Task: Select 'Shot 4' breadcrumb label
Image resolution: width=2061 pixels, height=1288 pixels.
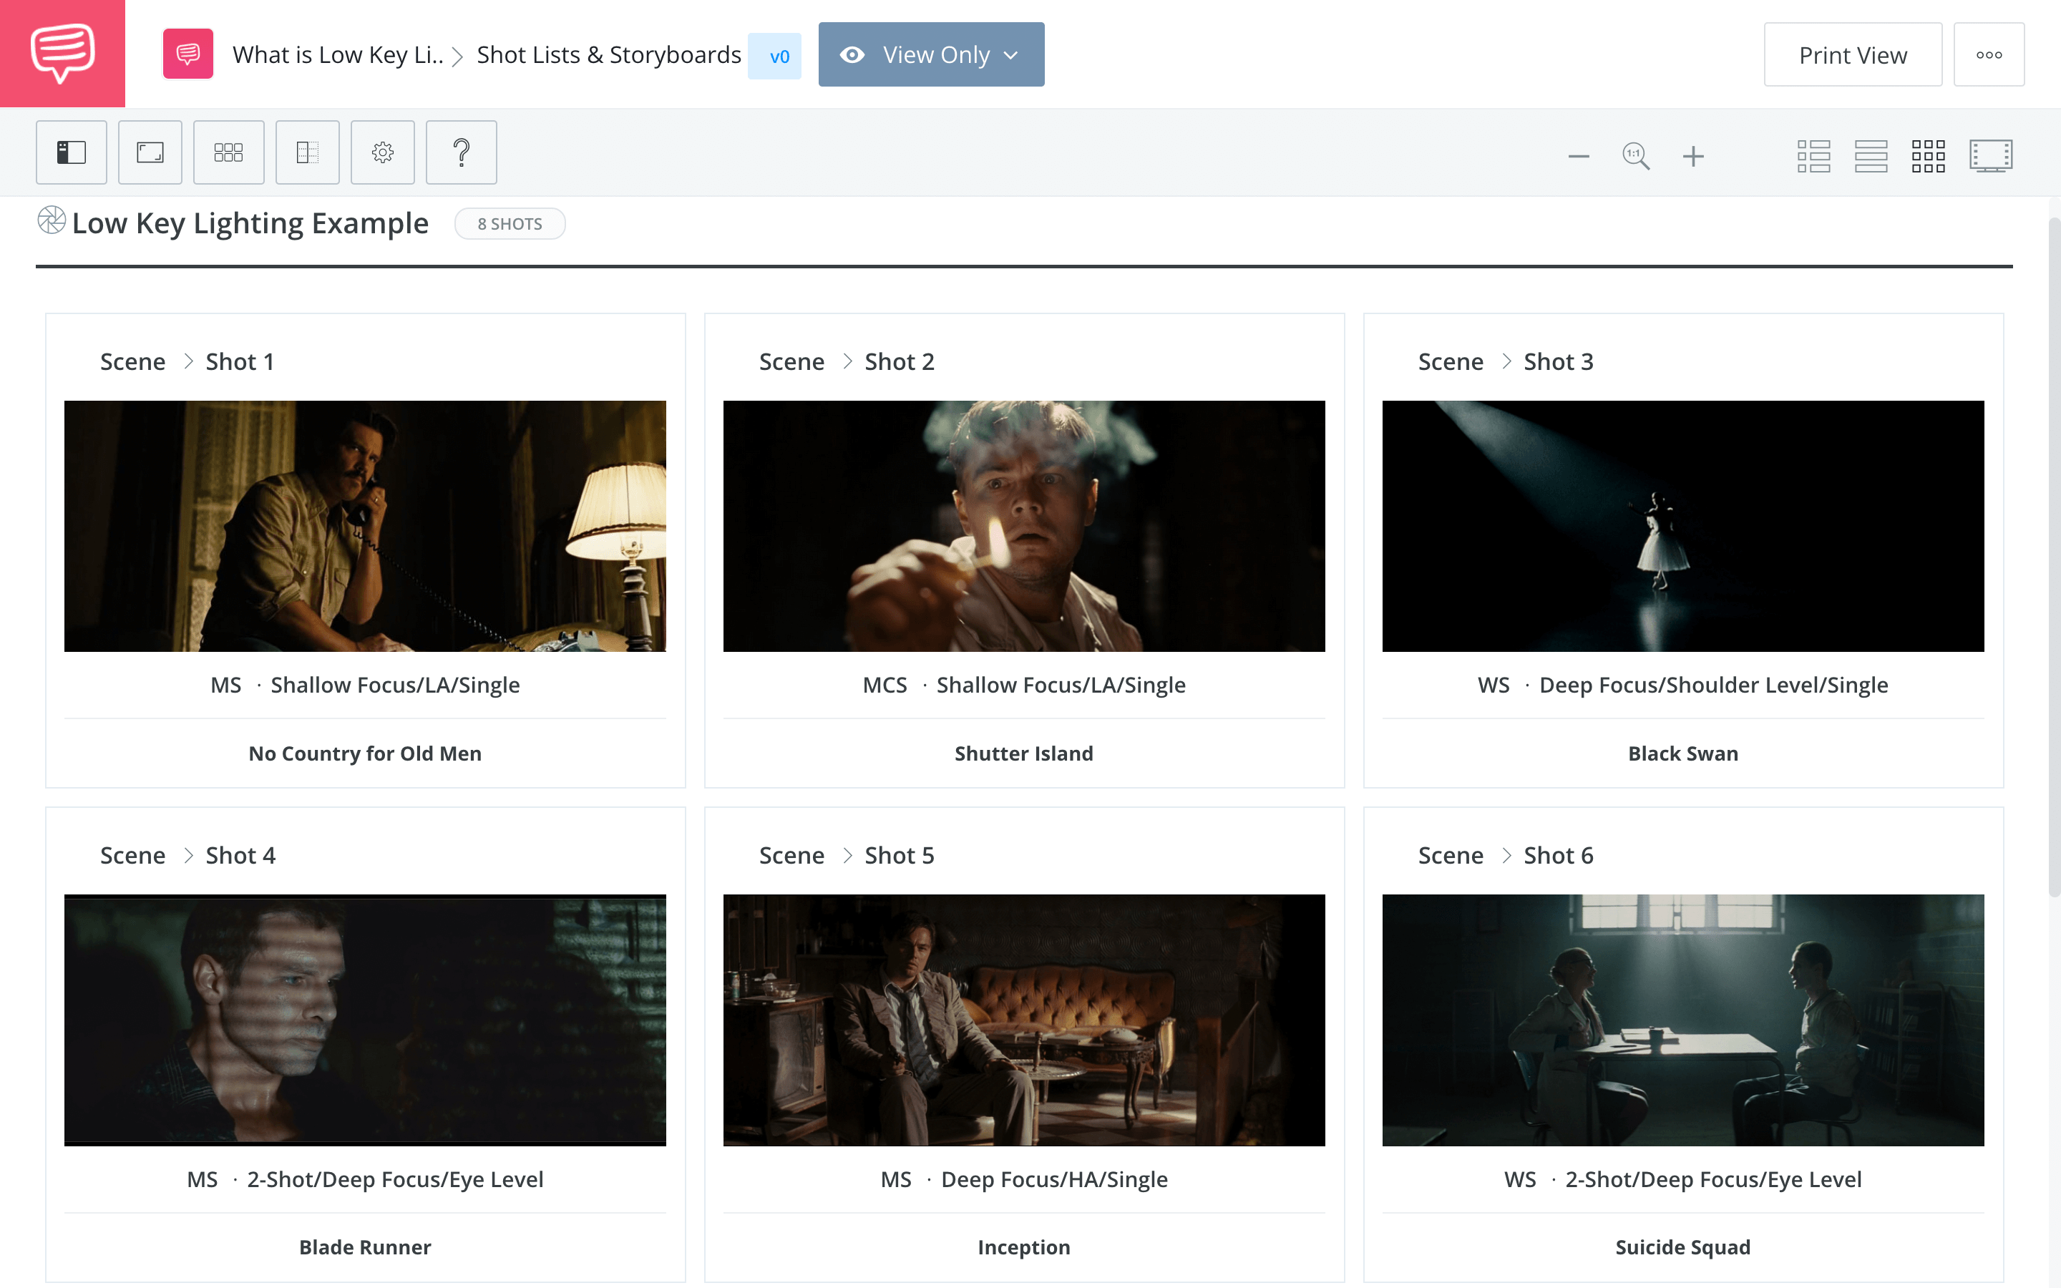Action: pyautogui.click(x=241, y=855)
